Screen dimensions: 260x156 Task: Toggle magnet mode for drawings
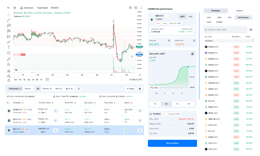click(x=9, y=71)
